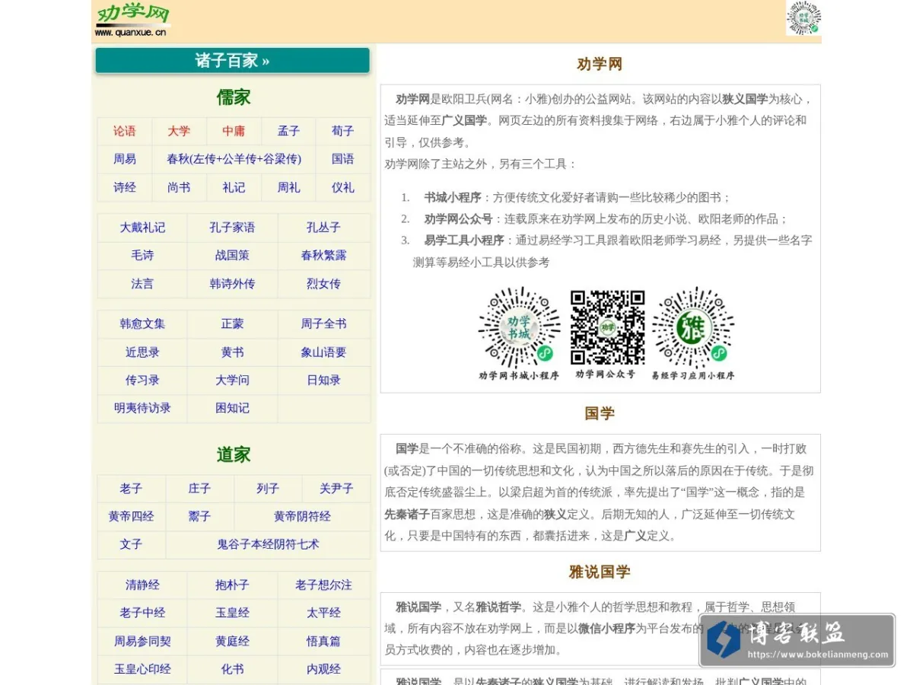Open 关尹子 link
Viewport: 913px width, 685px height.
coord(336,489)
